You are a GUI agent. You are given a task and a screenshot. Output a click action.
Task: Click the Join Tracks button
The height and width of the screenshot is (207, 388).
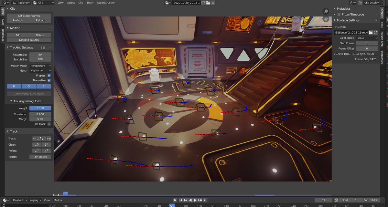click(x=40, y=157)
